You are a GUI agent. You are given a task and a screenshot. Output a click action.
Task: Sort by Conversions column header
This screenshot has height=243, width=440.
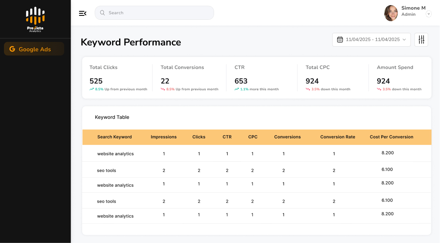pos(288,137)
